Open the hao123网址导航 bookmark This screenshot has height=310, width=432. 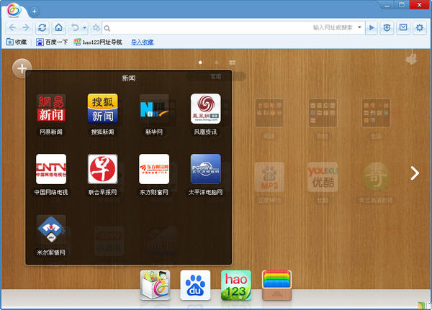(98, 42)
